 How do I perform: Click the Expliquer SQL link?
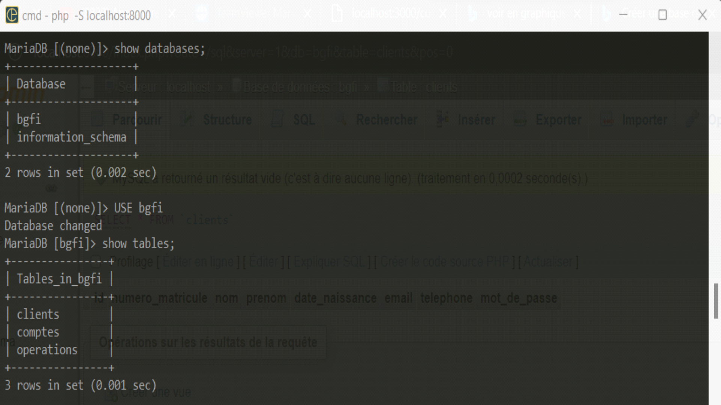[x=329, y=261]
